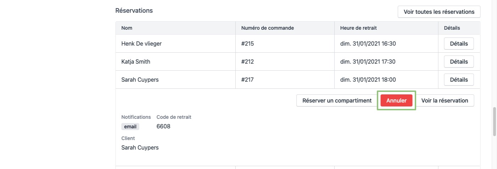Viewport: 497px width, 169px height.
Task: Click the vertical page scrollbar thumb
Action: pyautogui.click(x=495, y=121)
